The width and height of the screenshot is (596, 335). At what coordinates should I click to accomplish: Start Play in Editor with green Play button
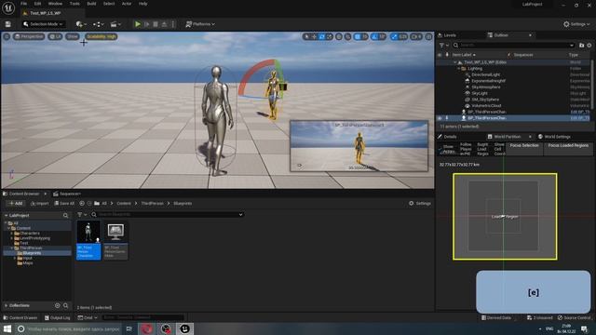pos(138,24)
